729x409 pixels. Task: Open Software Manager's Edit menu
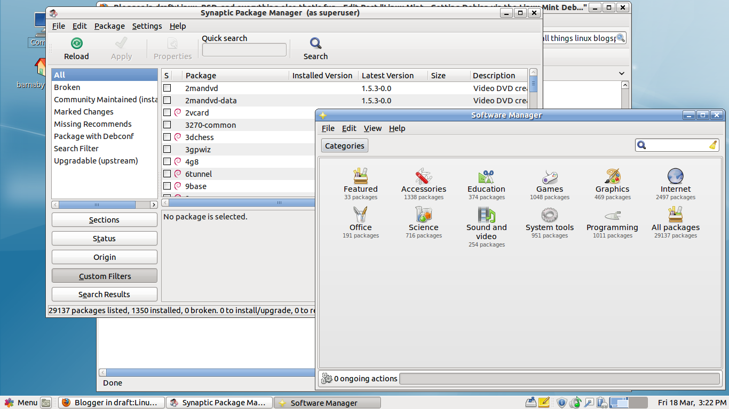tap(349, 128)
